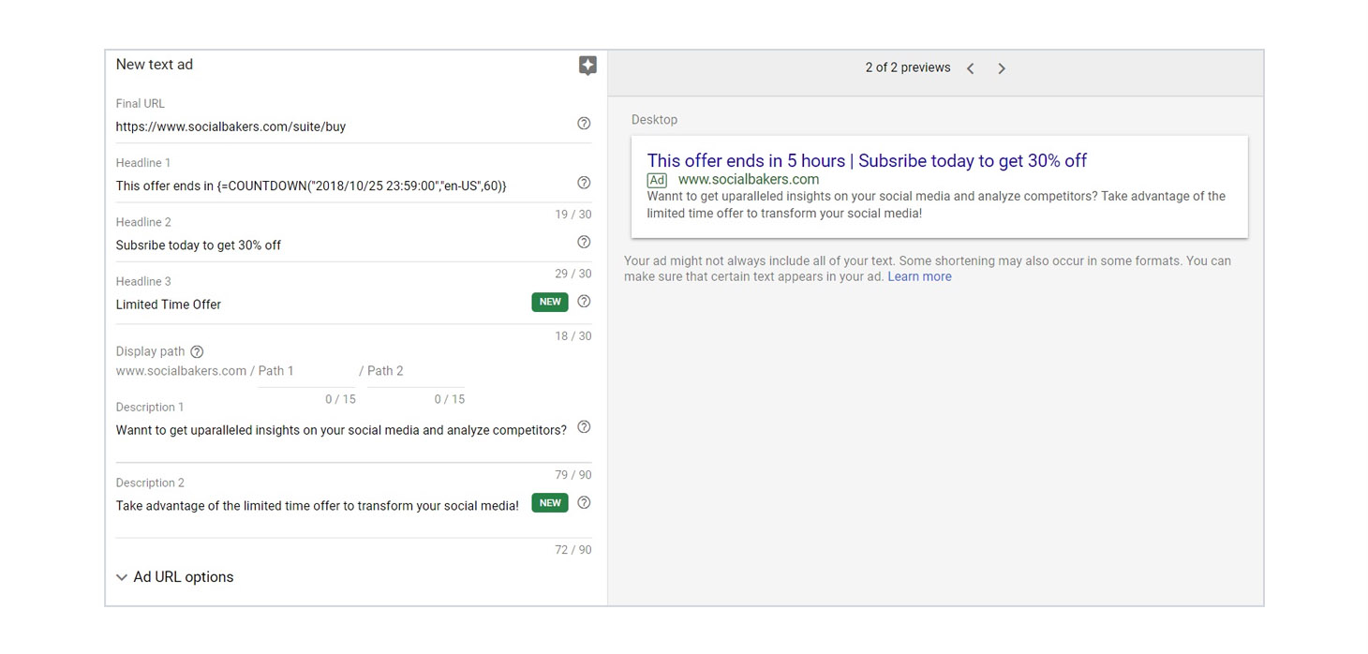Click the 'Desktop' preview label
Screen dimensions: 1368x654
point(654,120)
